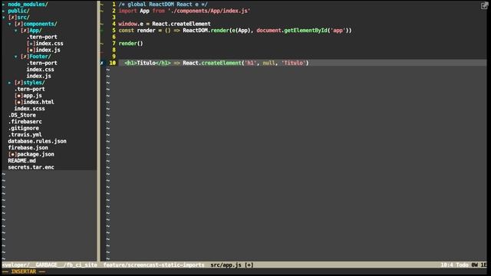This screenshot has height=276, width=491.
Task: Select the src/ folder name
Action: (x=24, y=18)
